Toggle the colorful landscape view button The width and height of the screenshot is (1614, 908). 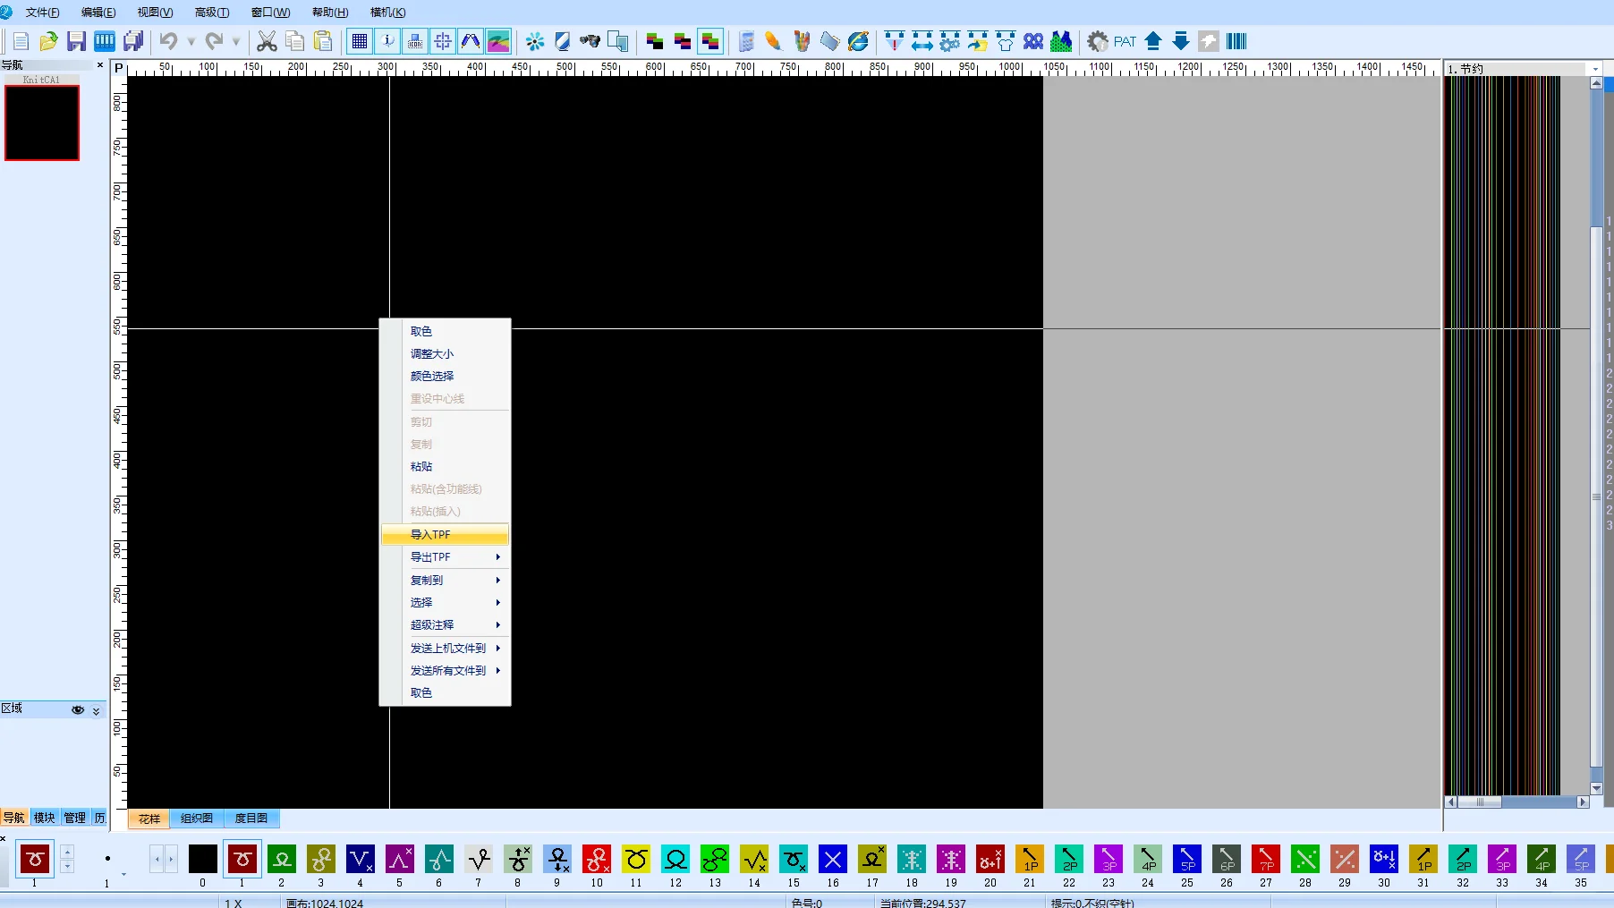click(498, 41)
